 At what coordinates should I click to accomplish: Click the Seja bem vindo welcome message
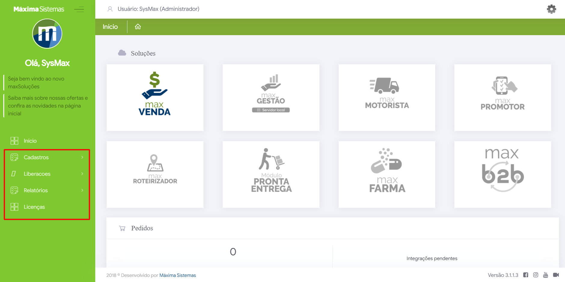click(36, 83)
